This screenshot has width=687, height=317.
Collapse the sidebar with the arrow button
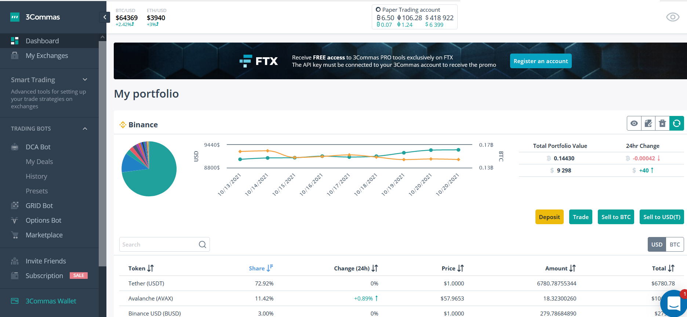[x=105, y=17]
